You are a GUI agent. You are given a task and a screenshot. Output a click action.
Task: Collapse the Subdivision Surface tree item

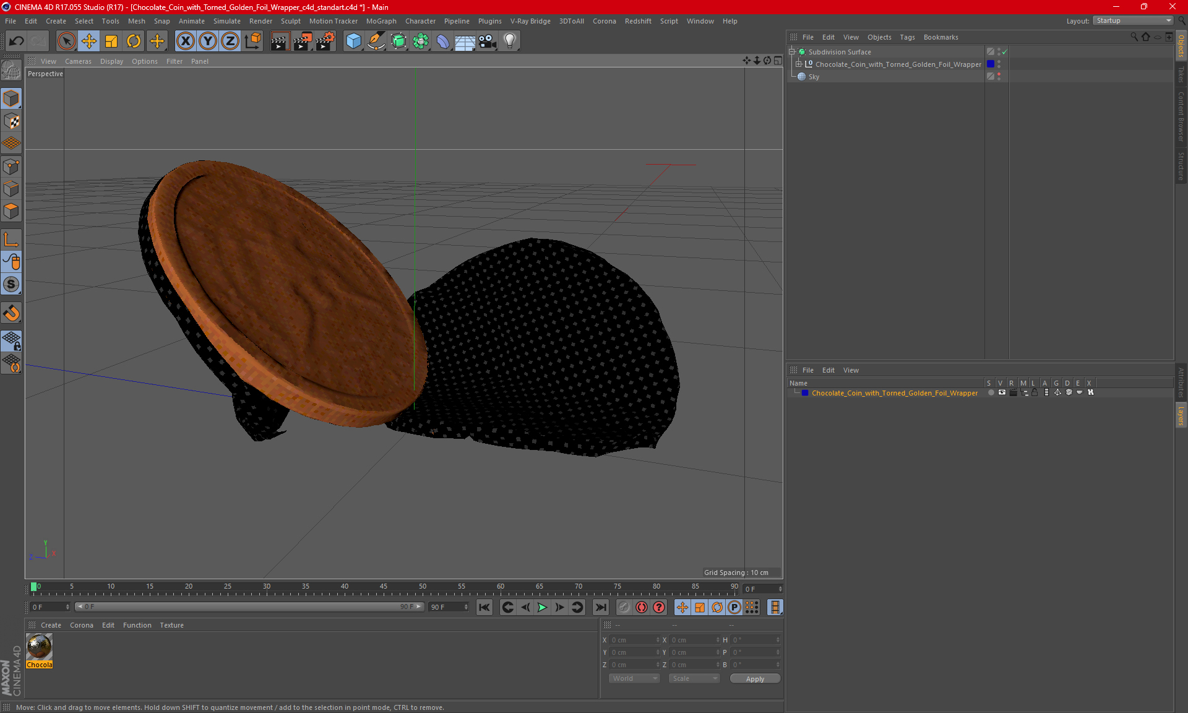coord(791,52)
